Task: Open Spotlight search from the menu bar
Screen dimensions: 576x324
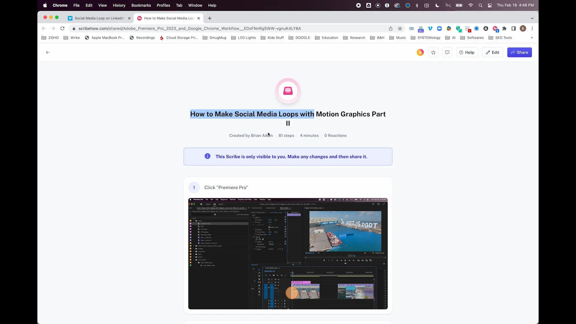Action: 481,5
